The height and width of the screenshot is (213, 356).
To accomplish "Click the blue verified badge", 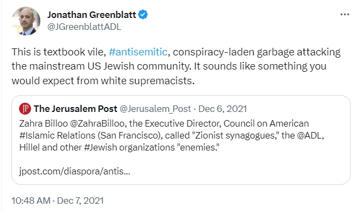I will [143, 15].
